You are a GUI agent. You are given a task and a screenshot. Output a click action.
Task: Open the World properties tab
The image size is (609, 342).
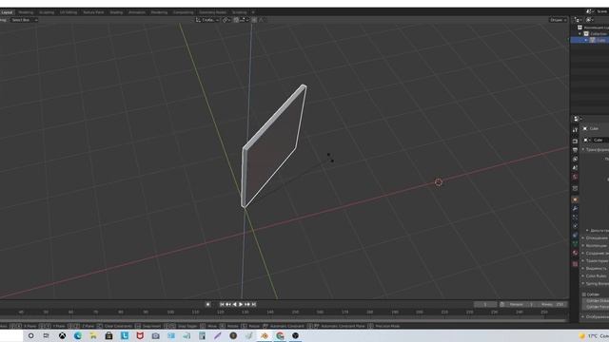coord(575,177)
